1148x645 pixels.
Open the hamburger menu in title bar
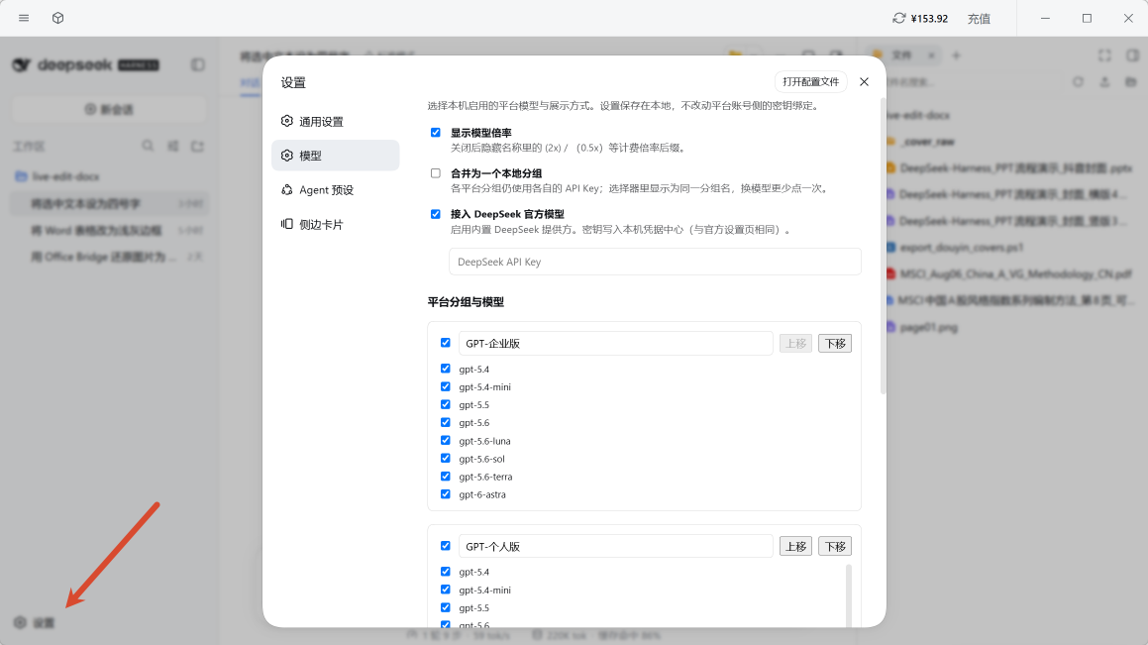click(x=24, y=18)
